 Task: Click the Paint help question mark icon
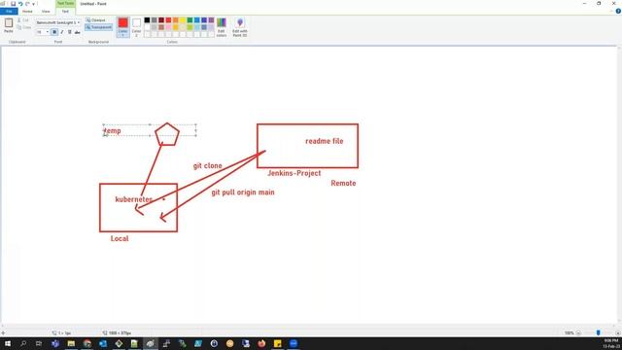pyautogui.click(x=618, y=11)
